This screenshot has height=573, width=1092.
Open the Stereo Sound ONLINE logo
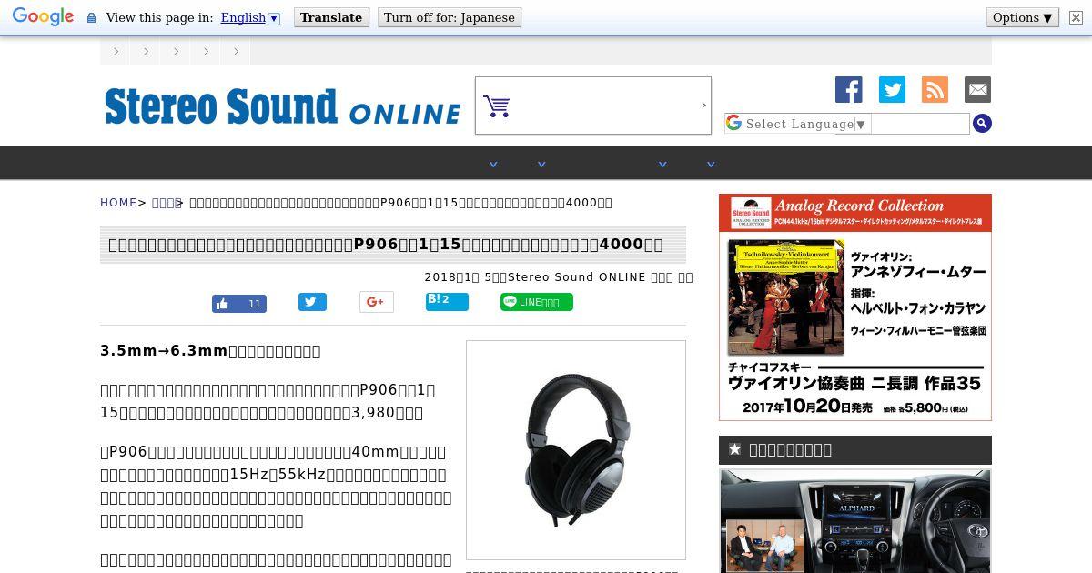pyautogui.click(x=283, y=106)
